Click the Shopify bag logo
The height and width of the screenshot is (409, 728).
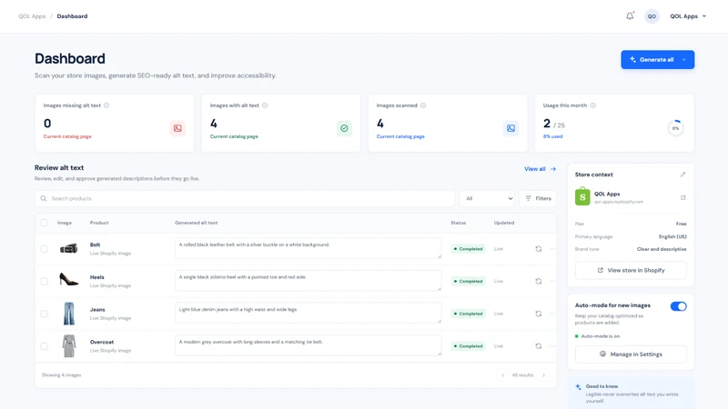[582, 196]
